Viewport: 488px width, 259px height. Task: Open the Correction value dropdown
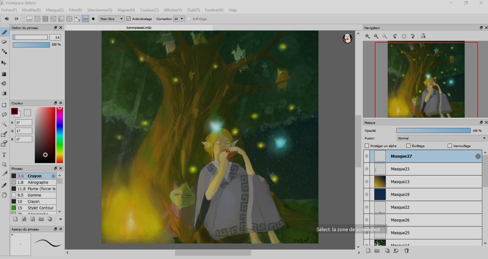coord(179,19)
